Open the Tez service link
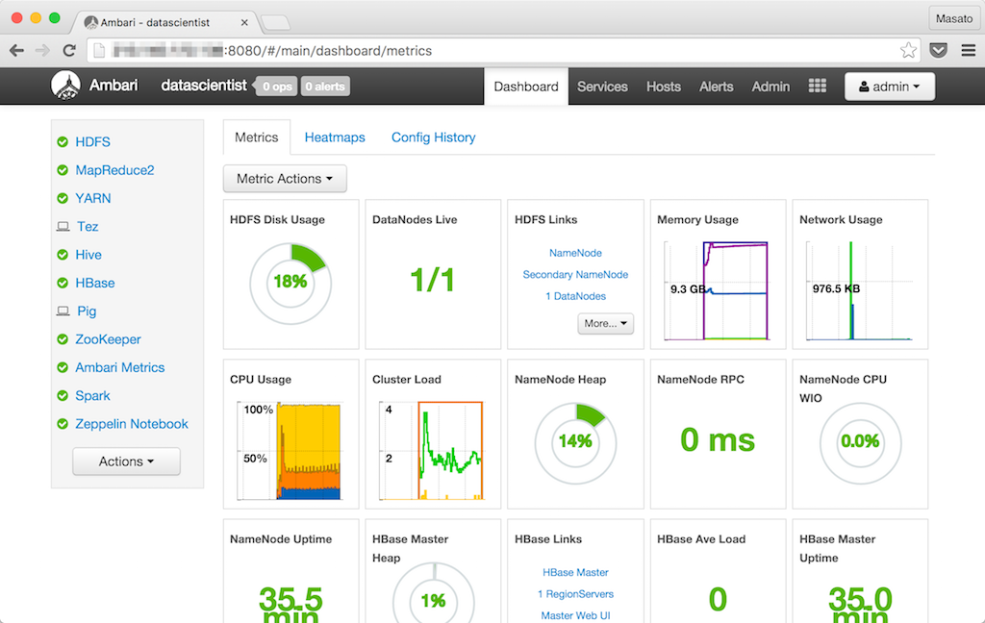Image resolution: width=985 pixels, height=623 pixels. coord(88,227)
